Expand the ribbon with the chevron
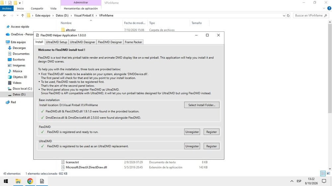This screenshot has height=186, width=332. tap(324, 9)
